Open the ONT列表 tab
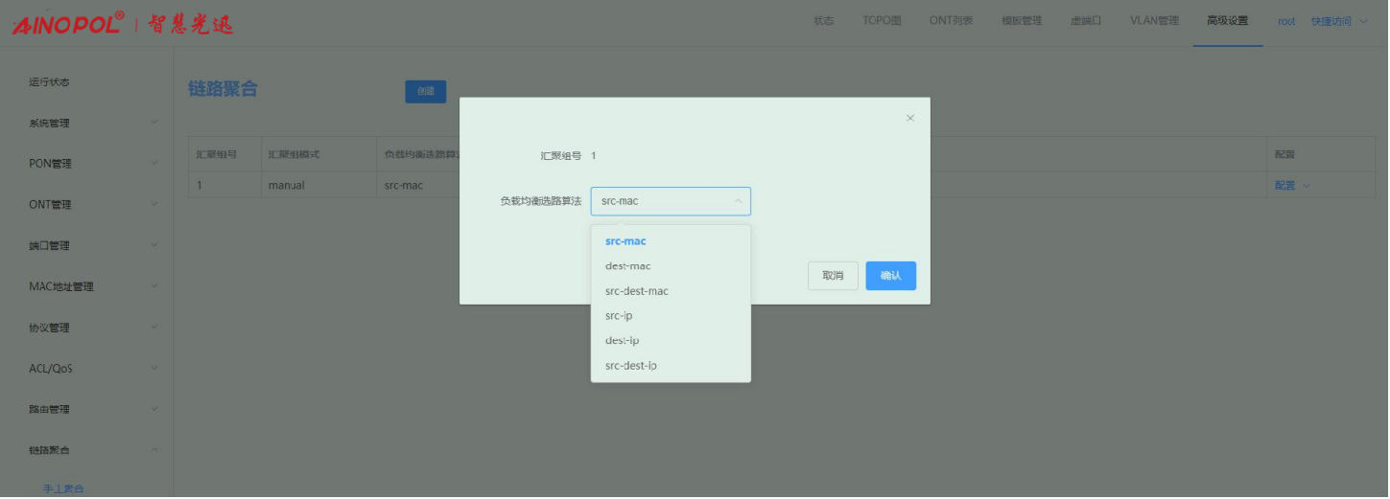1390x499 pixels. [951, 21]
